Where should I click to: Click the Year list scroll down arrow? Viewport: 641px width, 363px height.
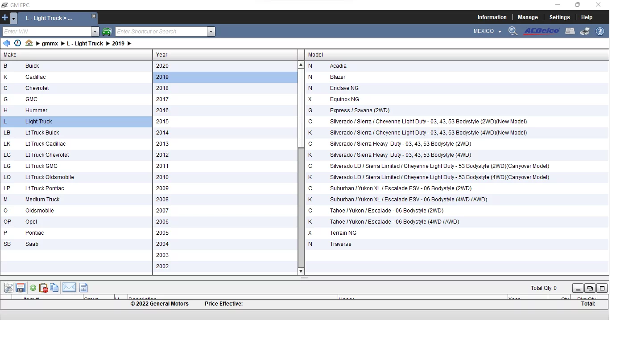coord(301,271)
